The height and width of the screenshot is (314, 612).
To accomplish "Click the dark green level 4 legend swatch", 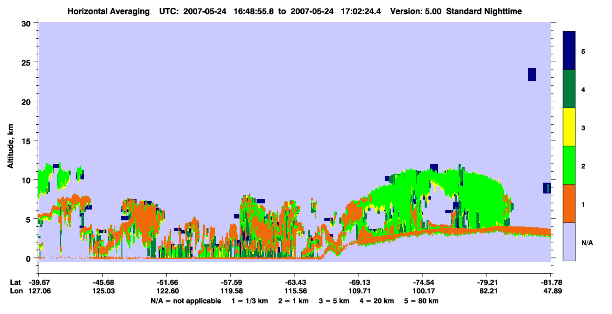I will (x=569, y=89).
